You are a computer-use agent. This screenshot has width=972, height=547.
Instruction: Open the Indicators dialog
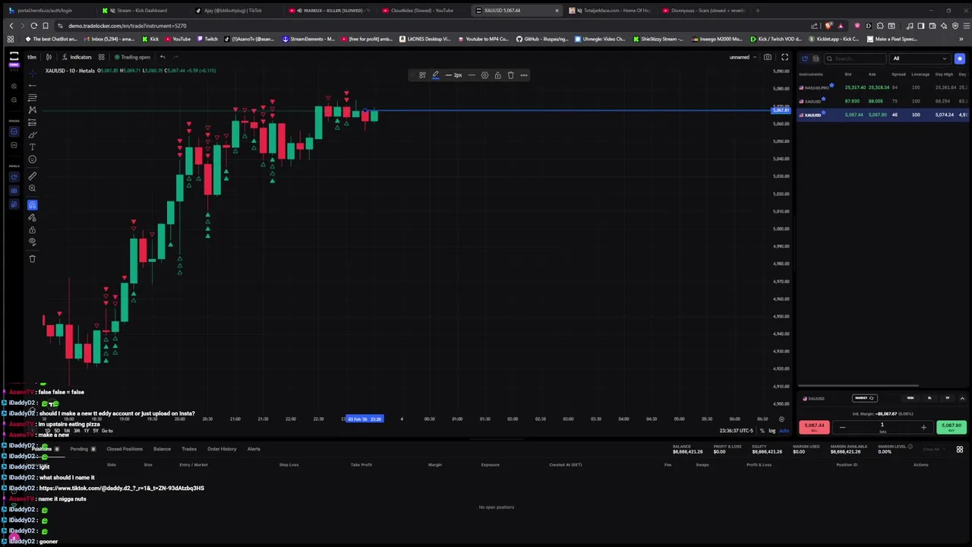coord(77,57)
